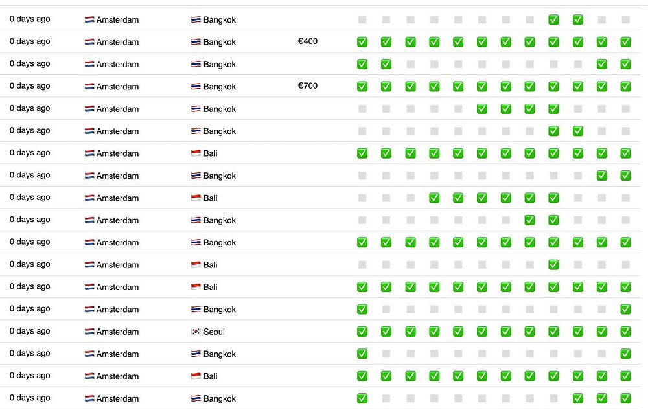Click the Netherlands flag in the €700 row
648x419 pixels.
pyautogui.click(x=89, y=87)
